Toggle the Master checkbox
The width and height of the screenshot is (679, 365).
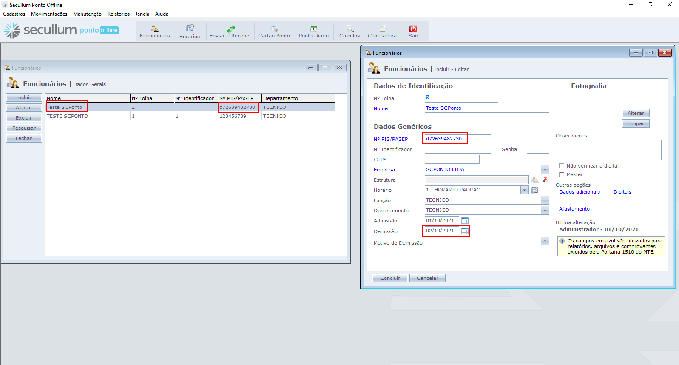[x=562, y=174]
